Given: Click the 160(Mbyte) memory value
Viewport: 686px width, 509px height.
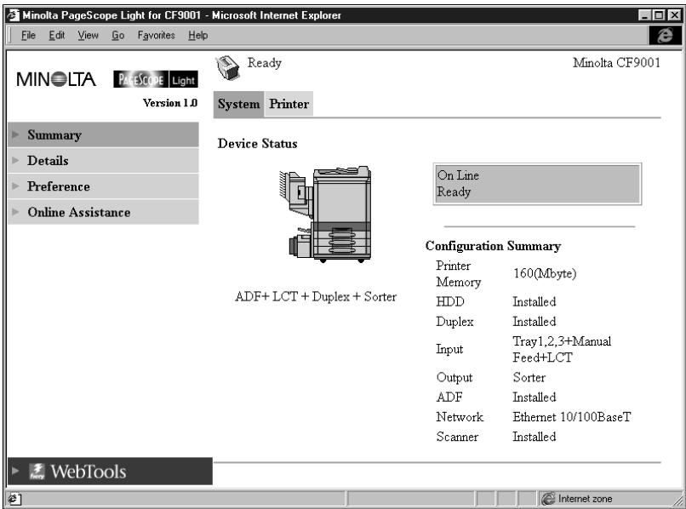Looking at the screenshot, I should pyautogui.click(x=545, y=273).
